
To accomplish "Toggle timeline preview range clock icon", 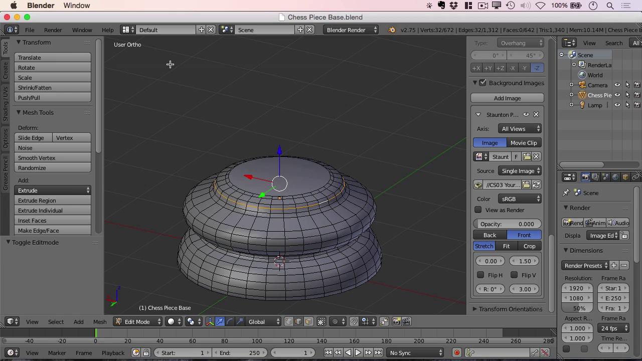I will (x=136, y=352).
